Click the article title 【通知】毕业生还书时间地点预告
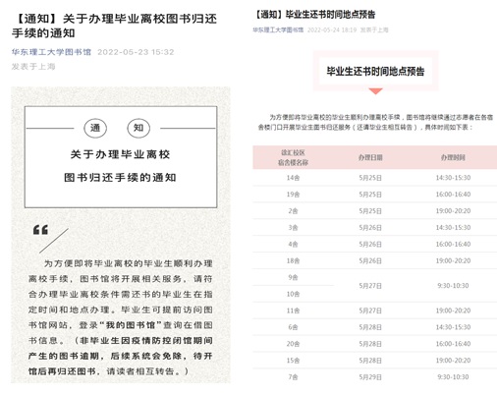 [x=314, y=15]
